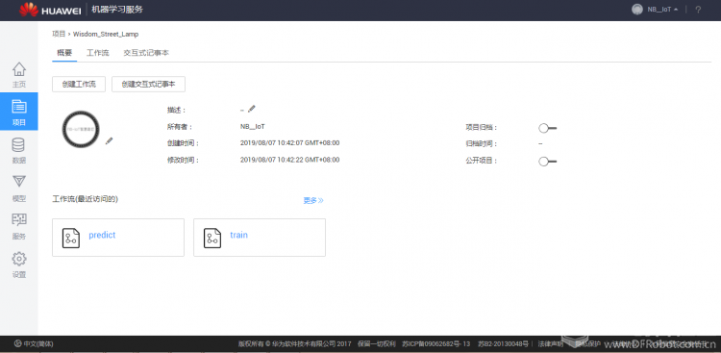Switch to the 概要 overview tab
Image resolution: width=721 pixels, height=353 pixels.
click(64, 53)
